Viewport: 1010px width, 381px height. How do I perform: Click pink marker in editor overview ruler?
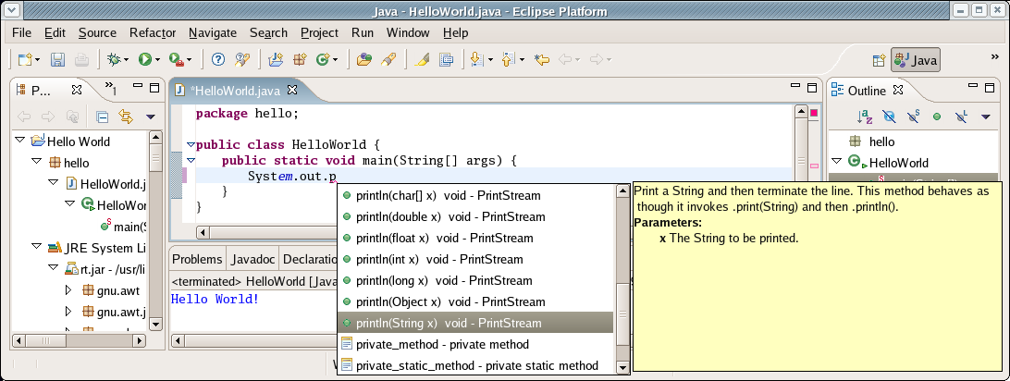[x=814, y=166]
